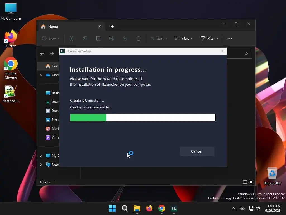
Task: Click the Paste toolbar icon
Action: click(x=98, y=38)
